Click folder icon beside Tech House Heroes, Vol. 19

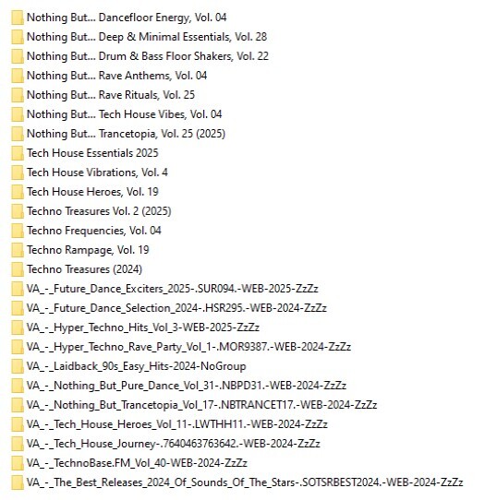(x=18, y=192)
